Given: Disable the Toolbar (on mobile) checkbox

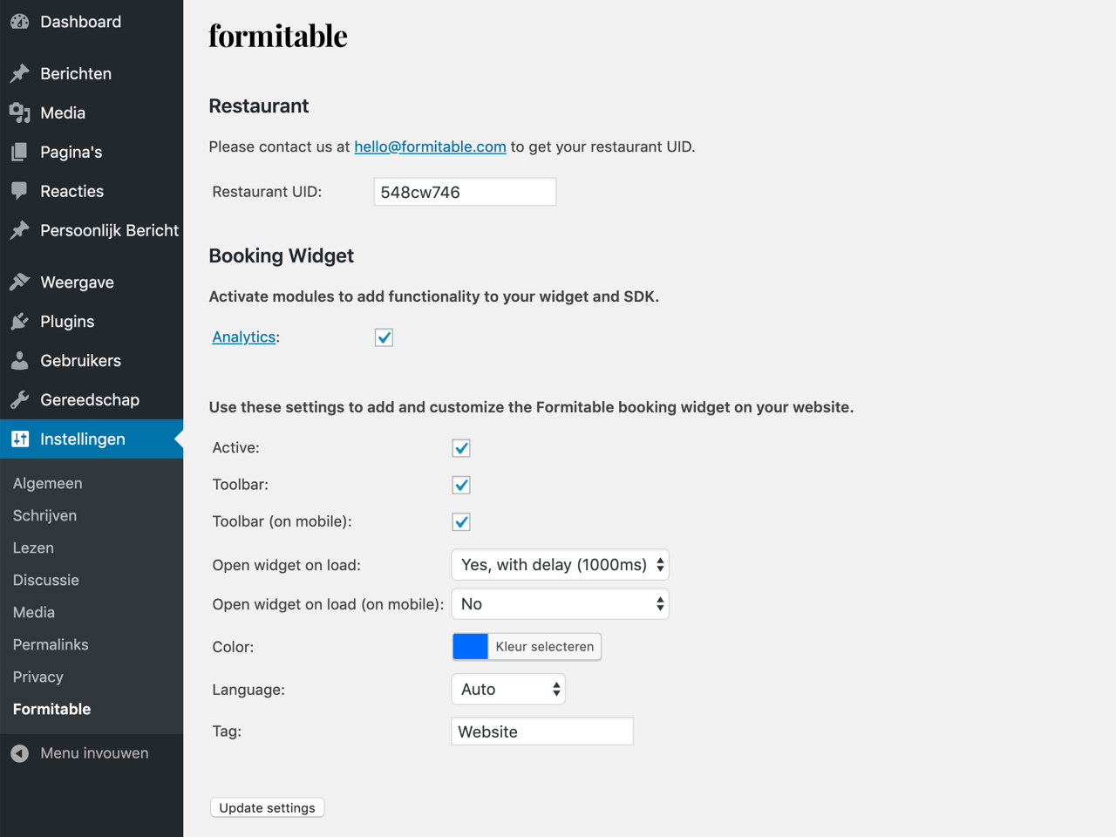Looking at the screenshot, I should [461, 521].
